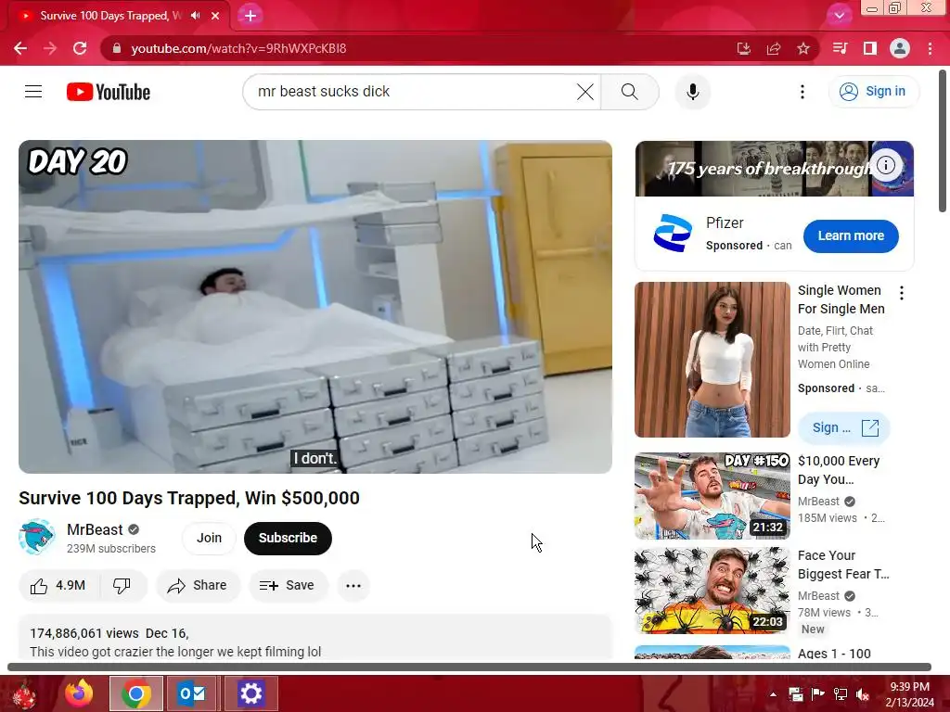Open the Chrome three-dot menu
The width and height of the screenshot is (950, 712).
930,48
